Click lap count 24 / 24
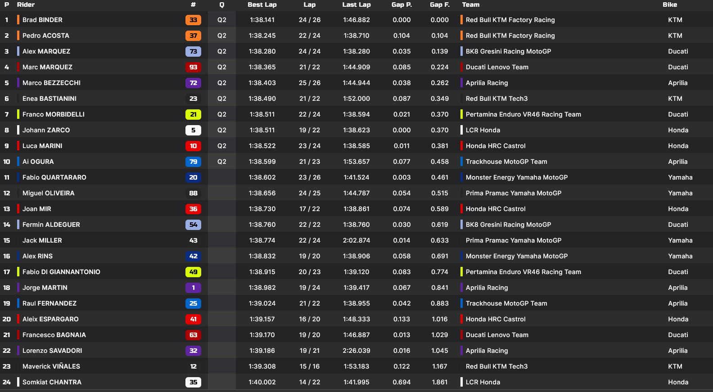Image resolution: width=713 pixels, height=392 pixels. point(310,51)
